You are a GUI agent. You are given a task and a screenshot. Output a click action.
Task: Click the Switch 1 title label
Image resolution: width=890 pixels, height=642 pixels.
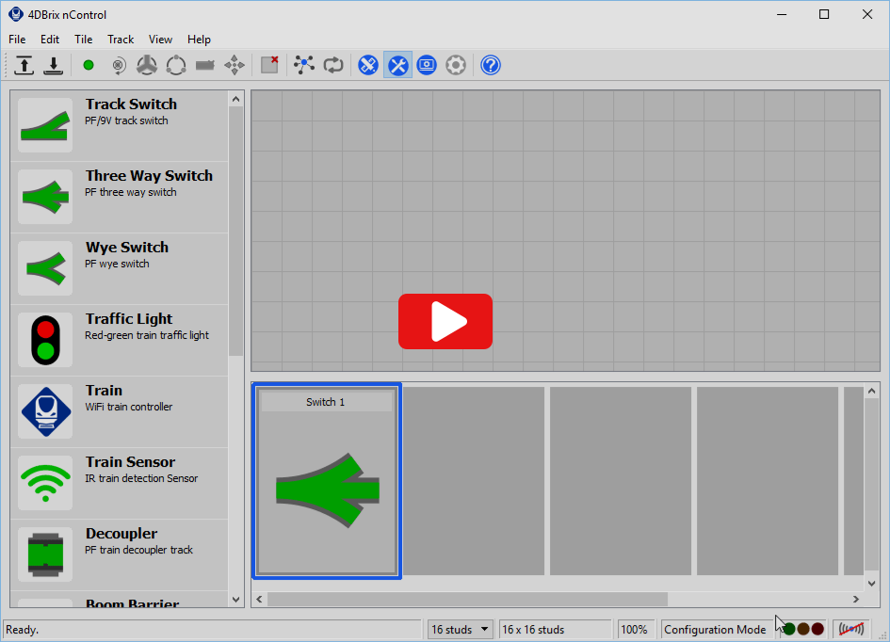[x=326, y=402]
